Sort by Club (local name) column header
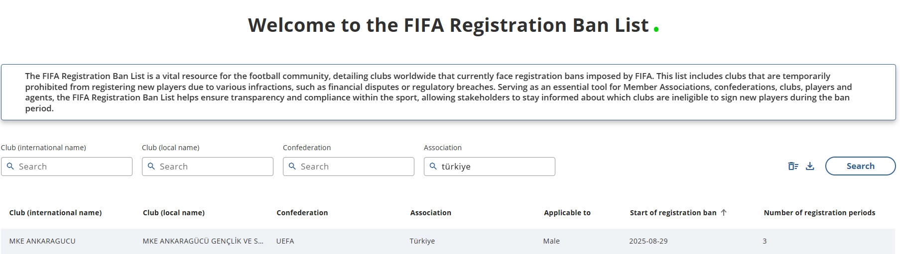 [x=173, y=213]
